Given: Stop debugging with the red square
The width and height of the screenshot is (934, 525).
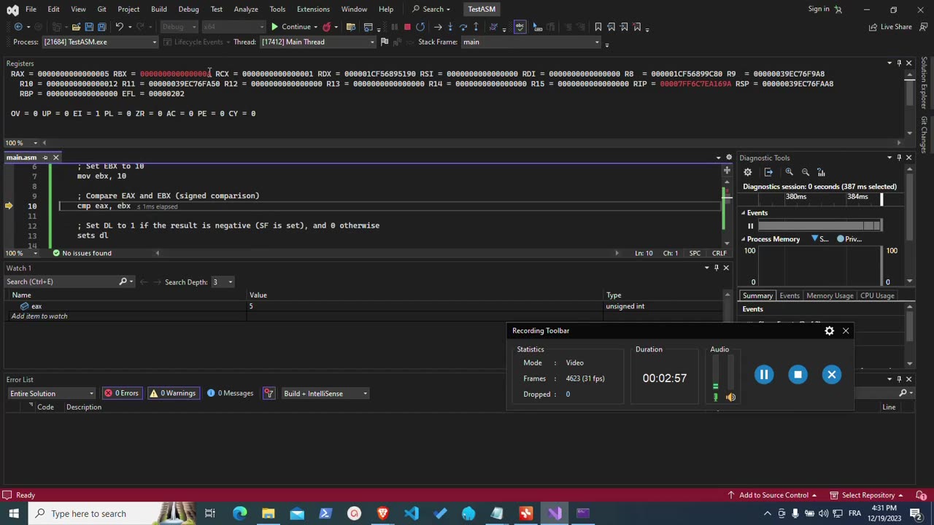Looking at the screenshot, I should pos(407,27).
